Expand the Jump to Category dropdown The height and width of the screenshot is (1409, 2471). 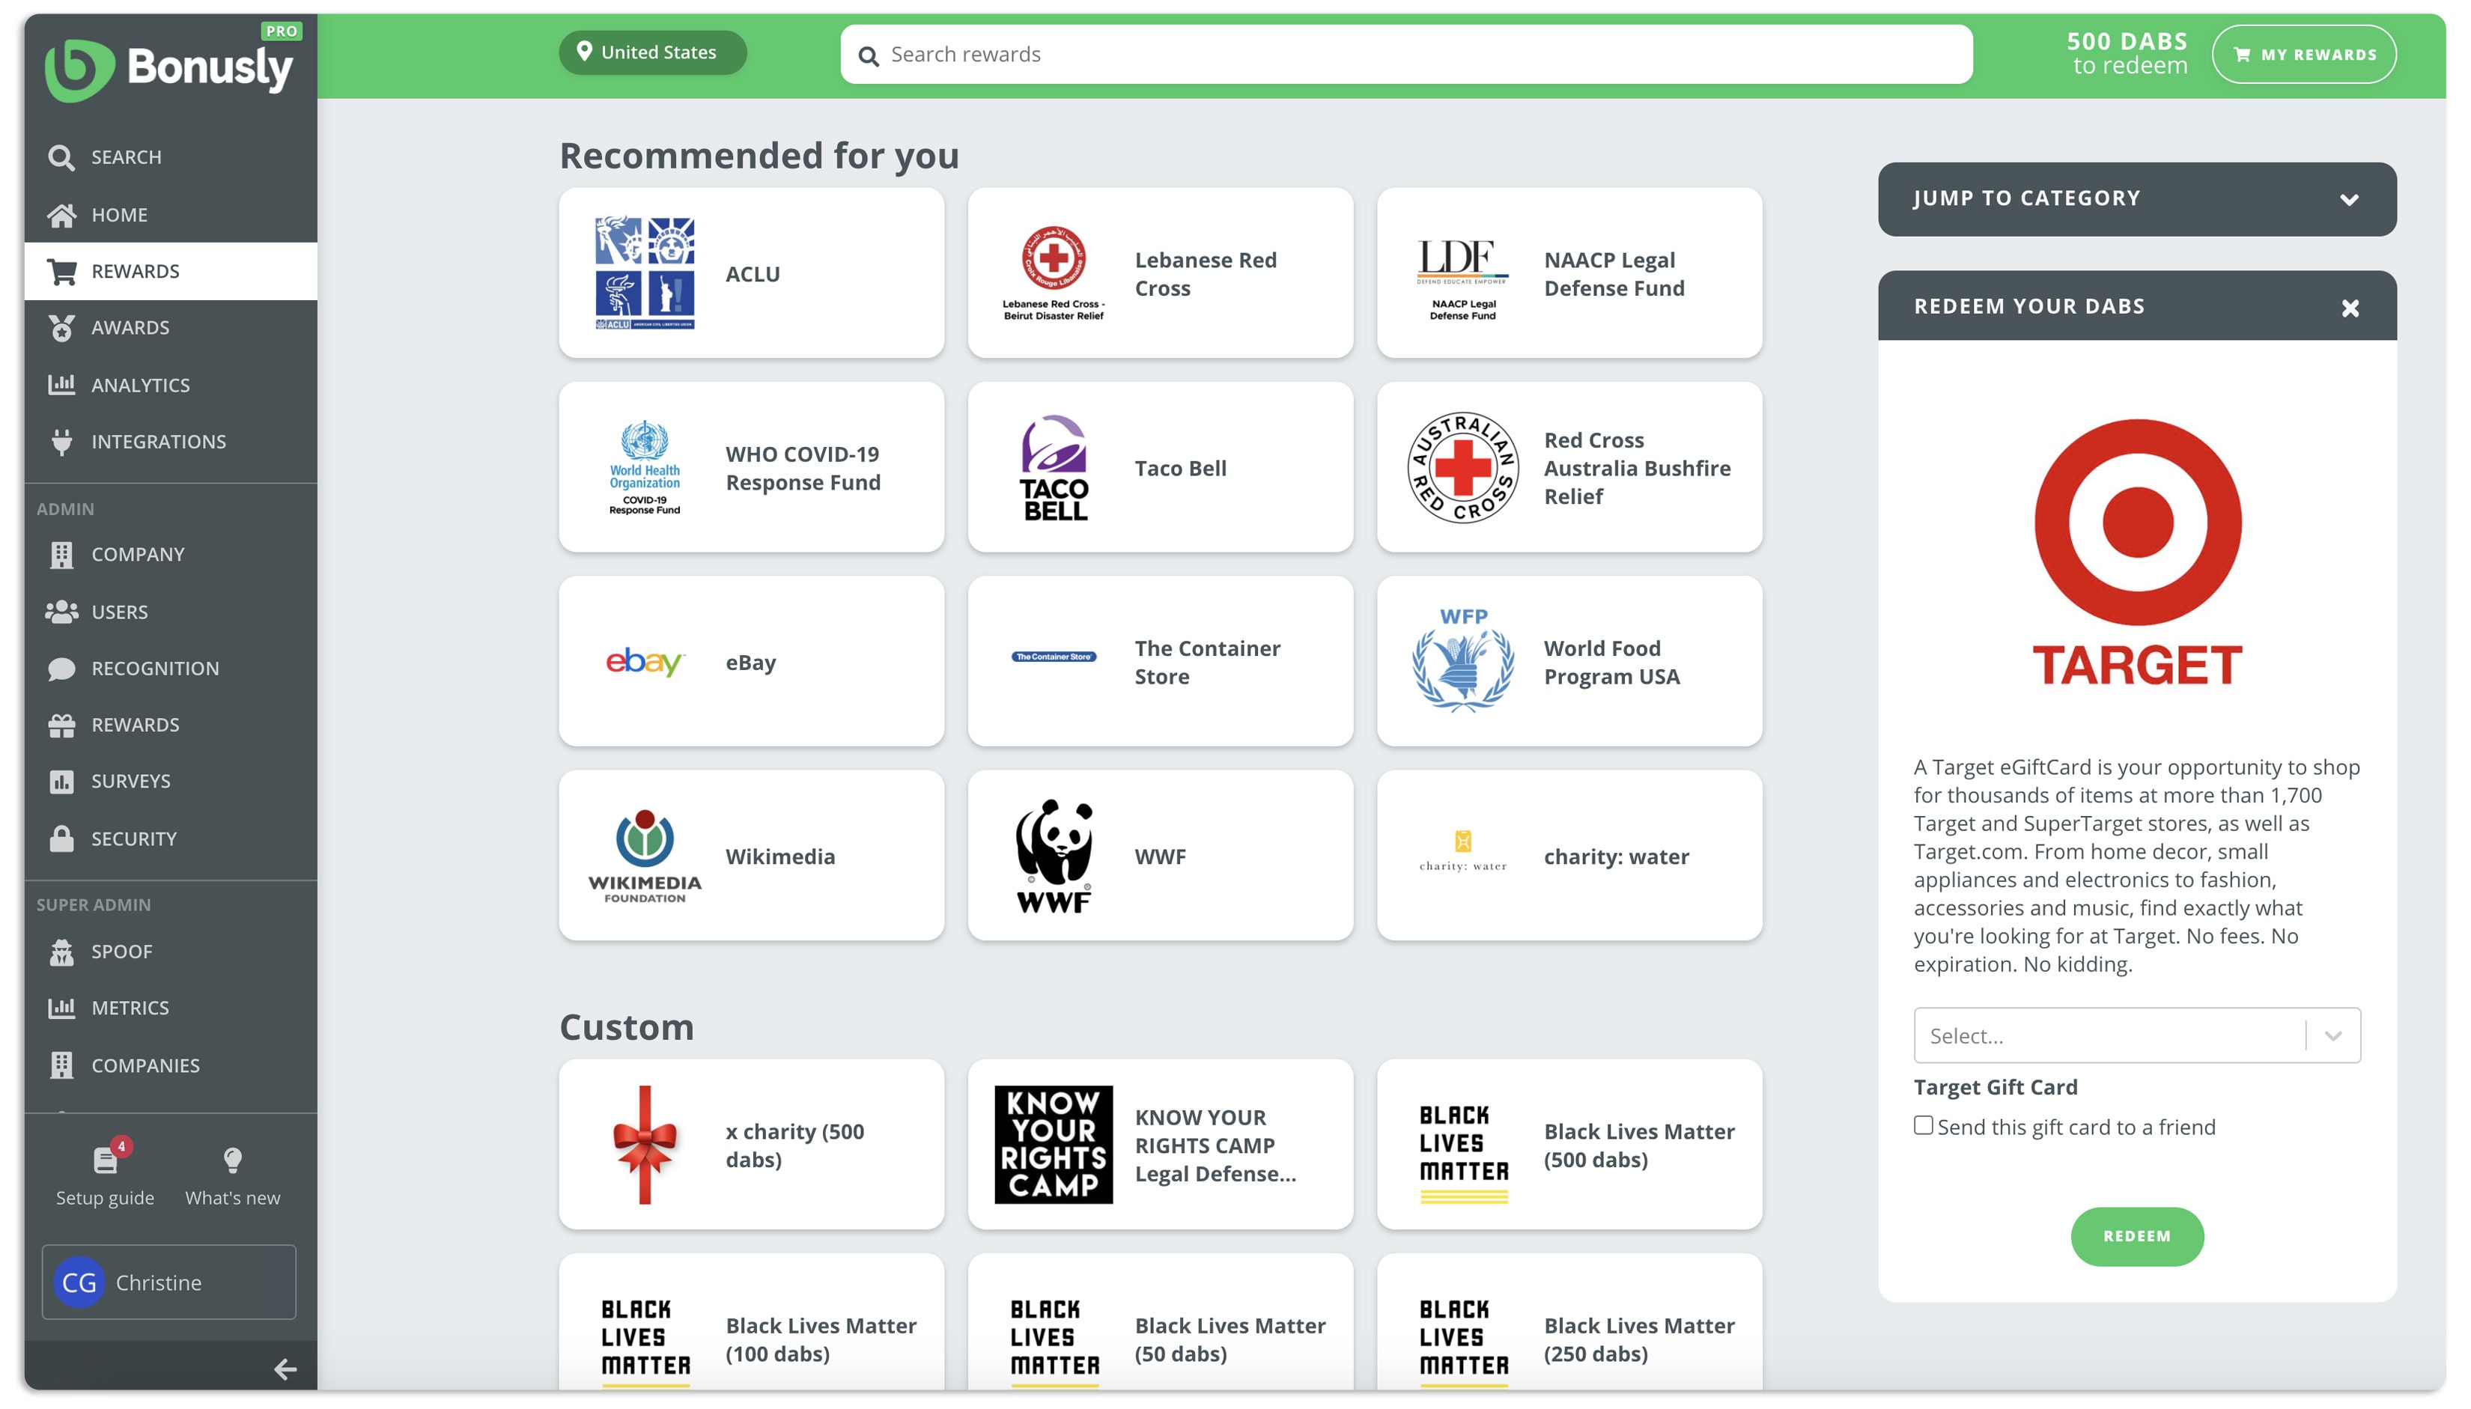coord(2136,199)
